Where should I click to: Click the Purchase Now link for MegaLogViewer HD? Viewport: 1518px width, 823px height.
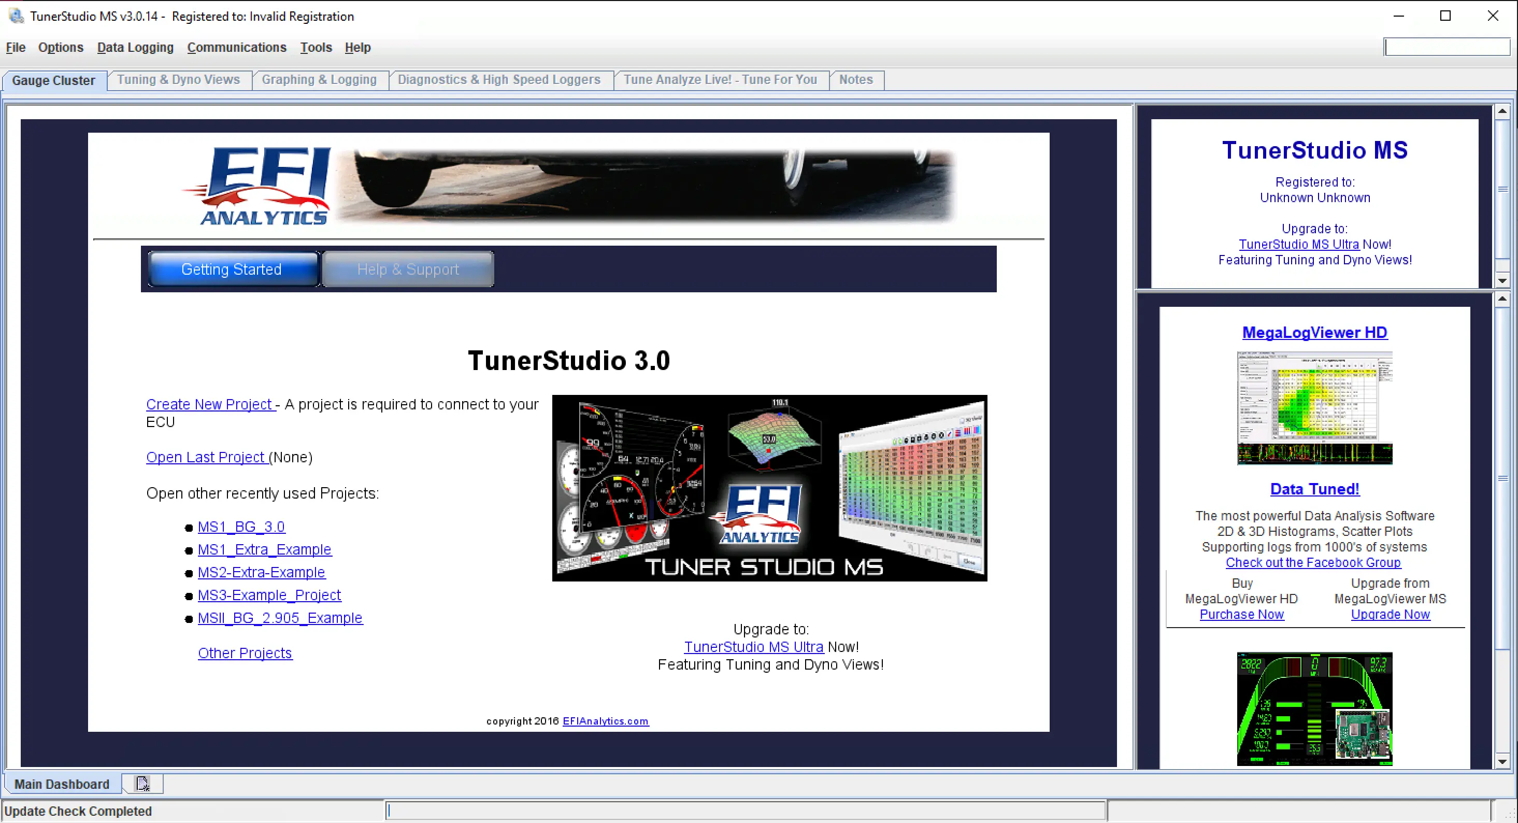(1242, 614)
